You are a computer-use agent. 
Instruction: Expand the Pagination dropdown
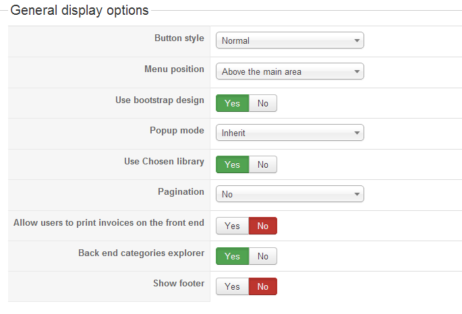[x=289, y=194]
